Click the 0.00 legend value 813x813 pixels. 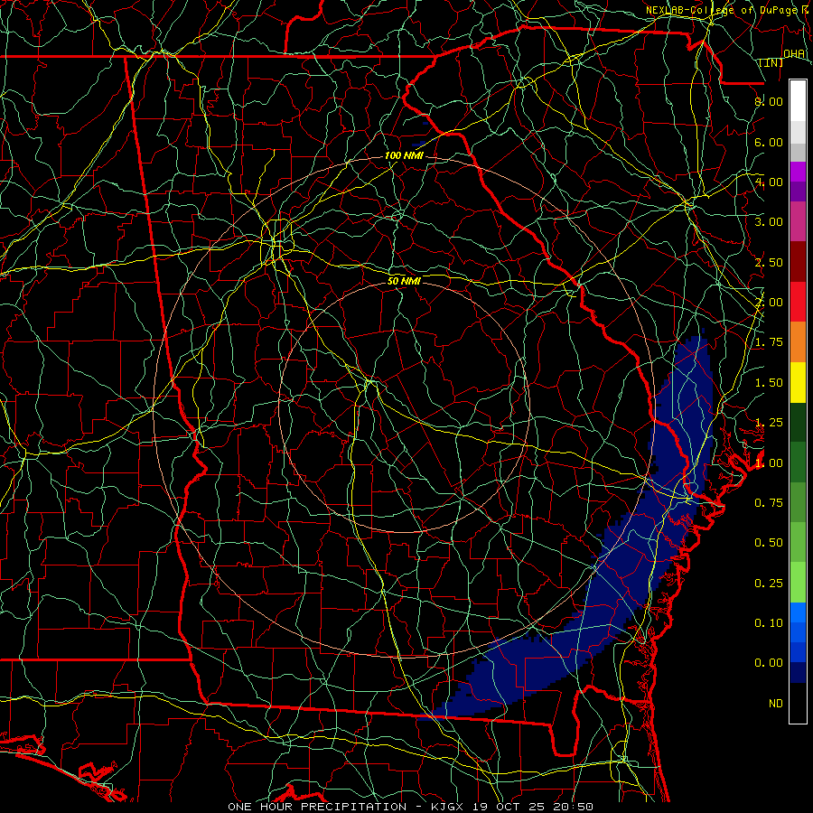pos(769,663)
